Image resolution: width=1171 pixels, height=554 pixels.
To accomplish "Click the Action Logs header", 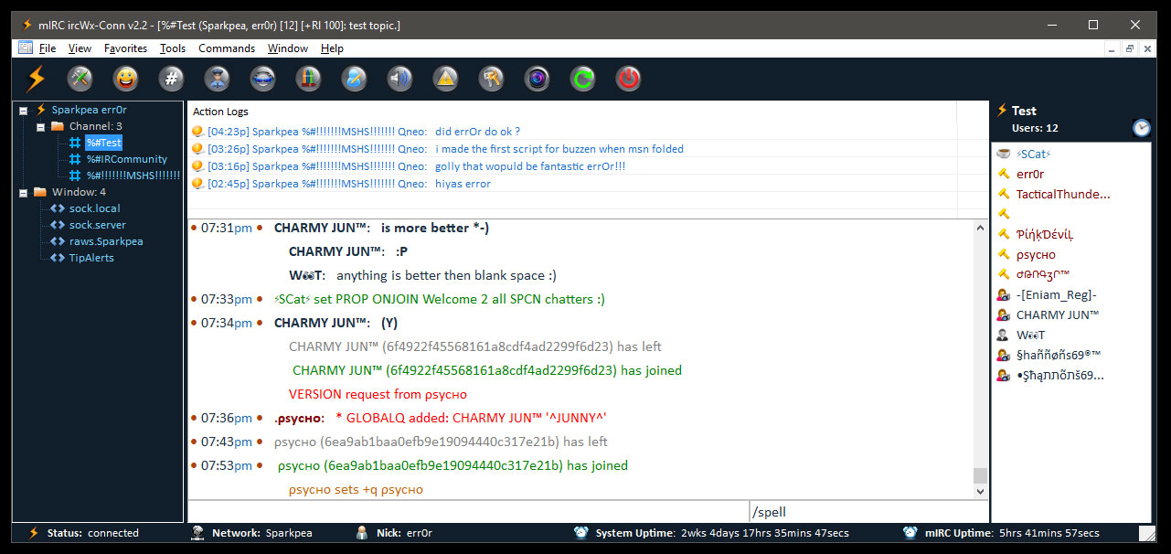I will pyautogui.click(x=220, y=112).
